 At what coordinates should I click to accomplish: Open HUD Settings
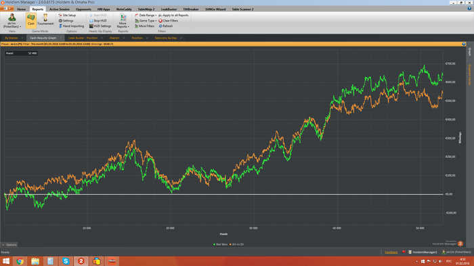[x=100, y=26]
